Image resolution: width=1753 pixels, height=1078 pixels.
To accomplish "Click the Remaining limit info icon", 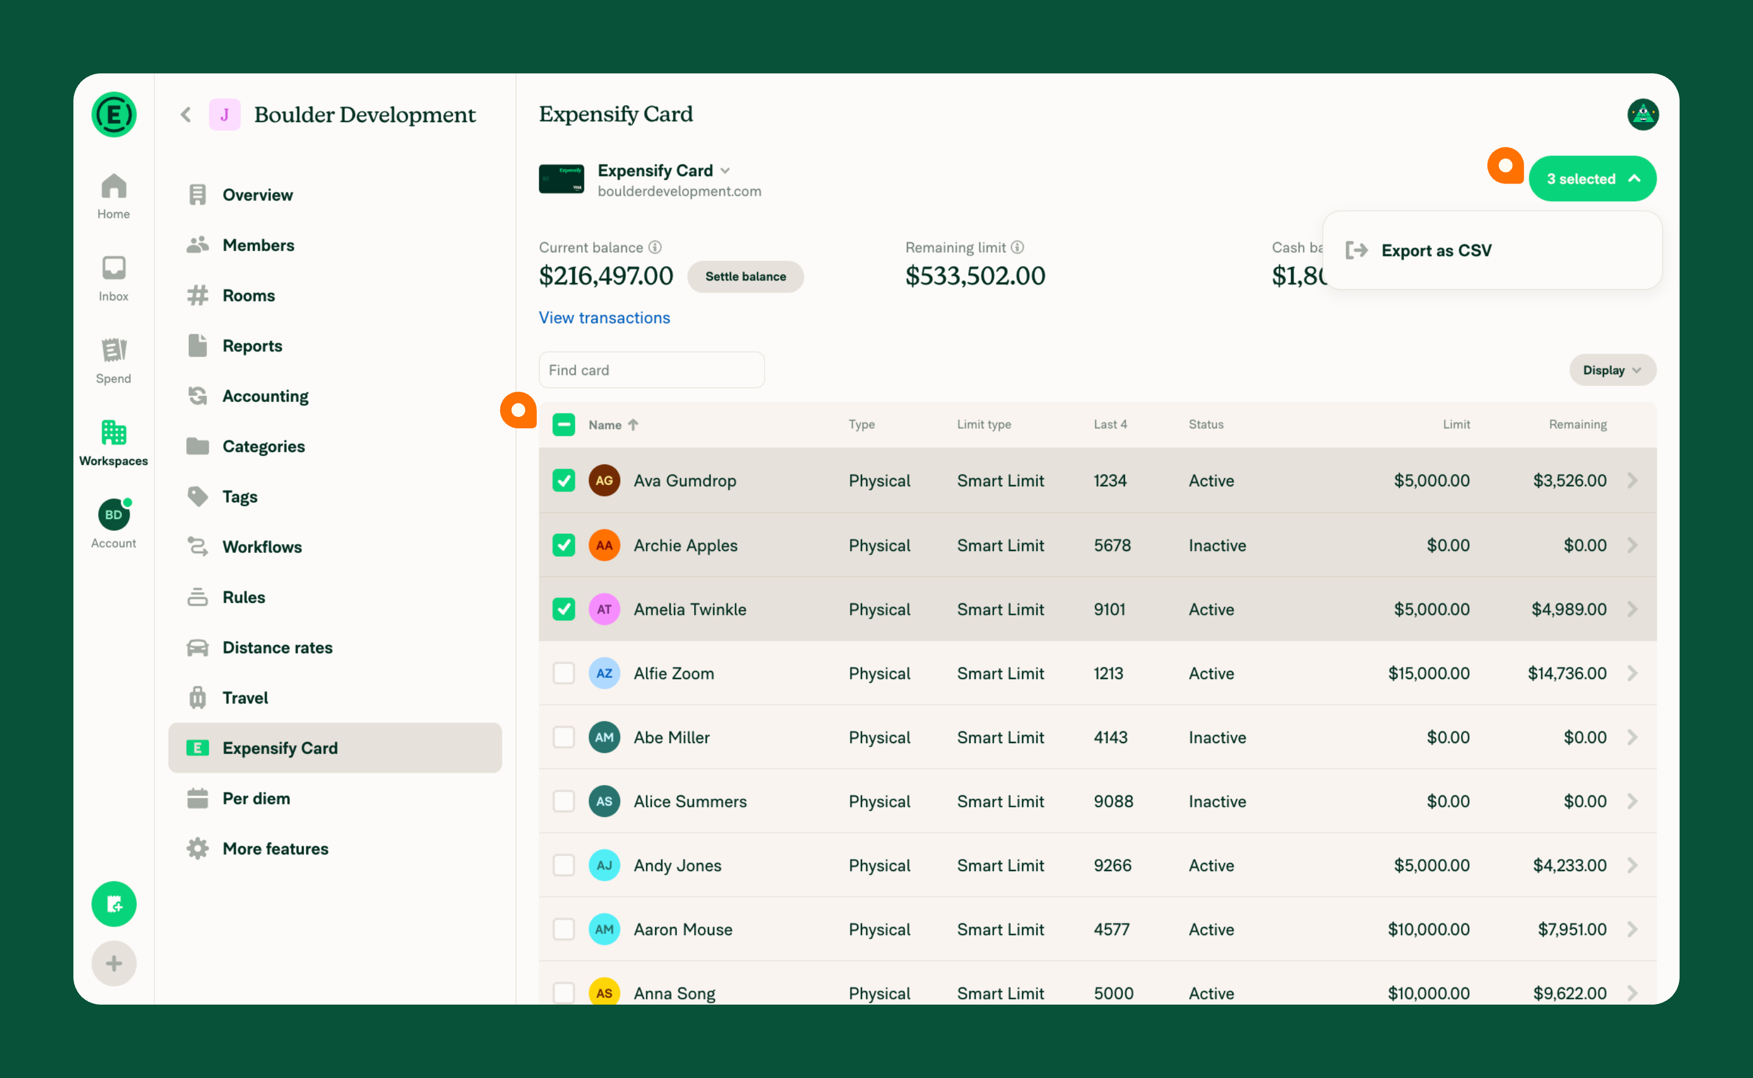I will (1017, 247).
